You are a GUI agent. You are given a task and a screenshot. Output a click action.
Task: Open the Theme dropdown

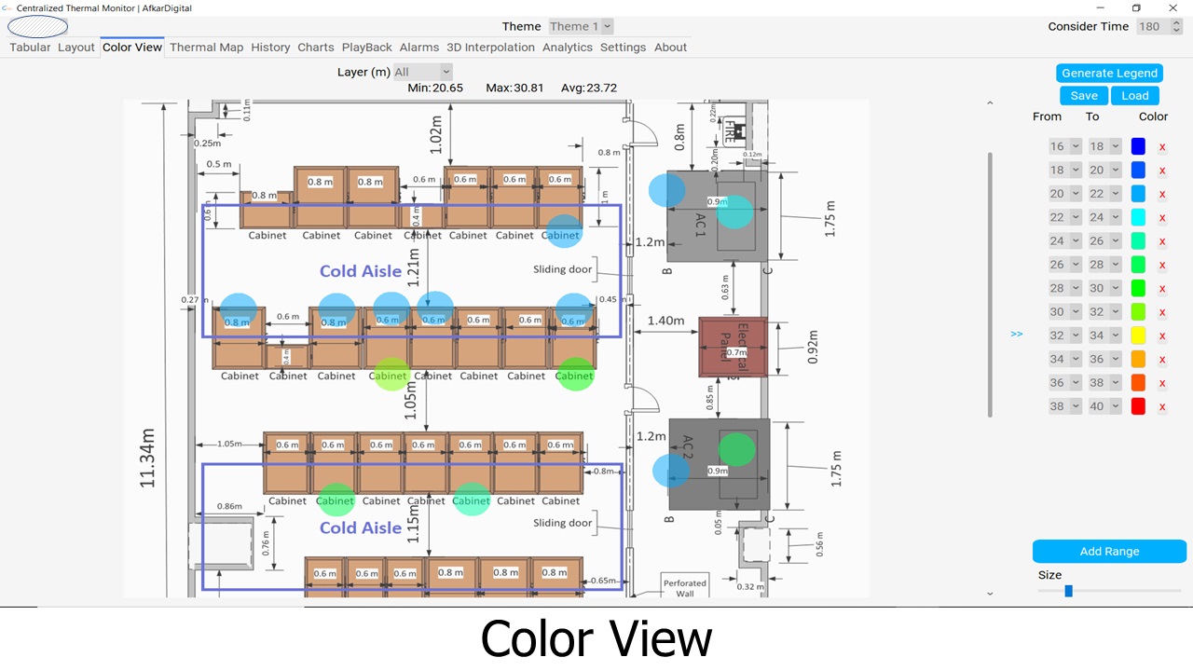pos(581,27)
